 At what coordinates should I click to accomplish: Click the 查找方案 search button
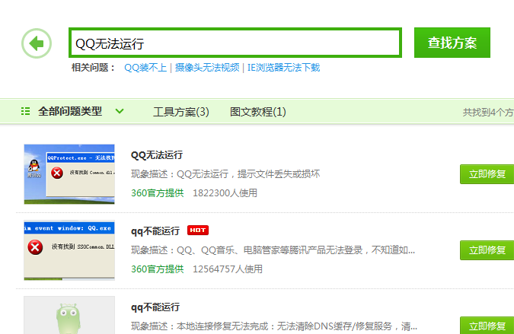(x=452, y=43)
